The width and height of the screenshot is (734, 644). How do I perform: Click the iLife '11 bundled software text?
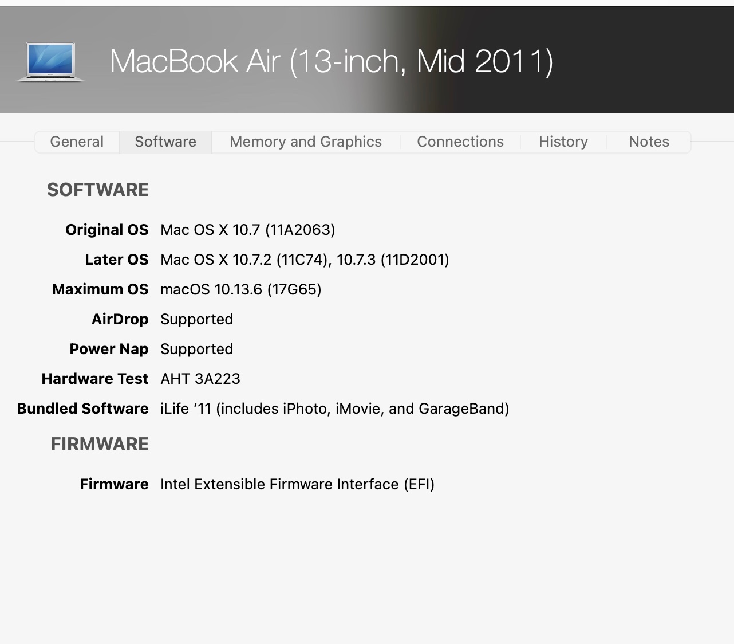(334, 409)
